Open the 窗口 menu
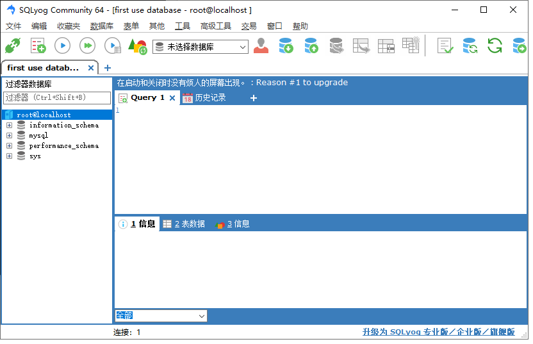 pos(275,26)
